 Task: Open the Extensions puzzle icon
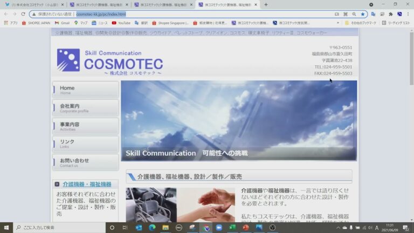coord(391,14)
